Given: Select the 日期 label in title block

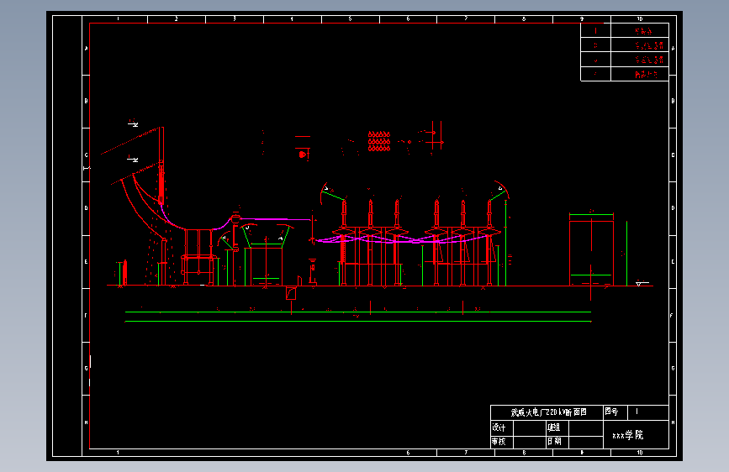Looking at the screenshot, I should (554, 441).
